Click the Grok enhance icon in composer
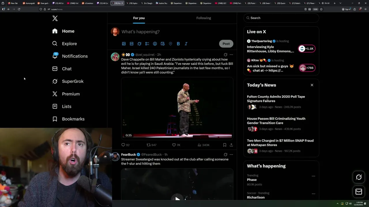Viewport: 369px width, 207px height. point(139,44)
